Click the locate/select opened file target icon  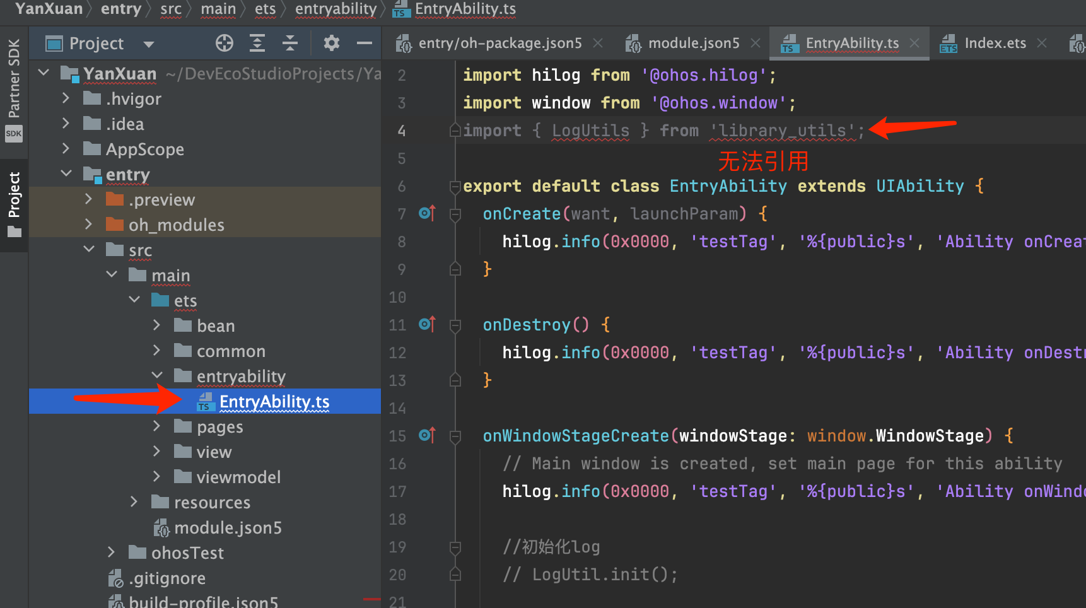click(x=225, y=43)
